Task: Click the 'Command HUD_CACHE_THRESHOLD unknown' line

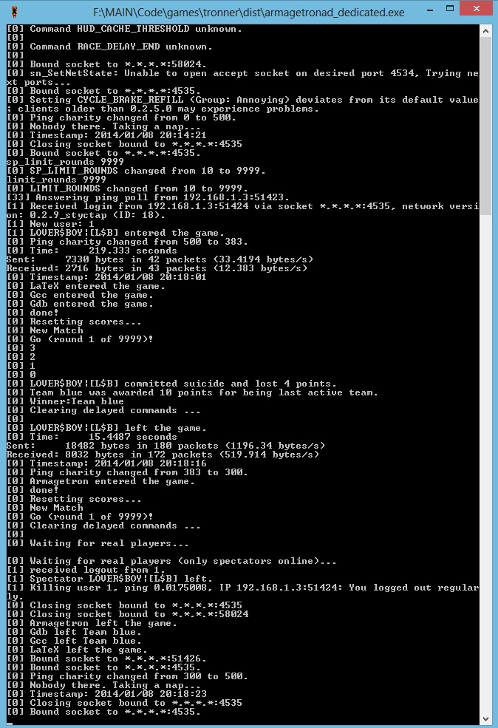Action: tap(124, 29)
